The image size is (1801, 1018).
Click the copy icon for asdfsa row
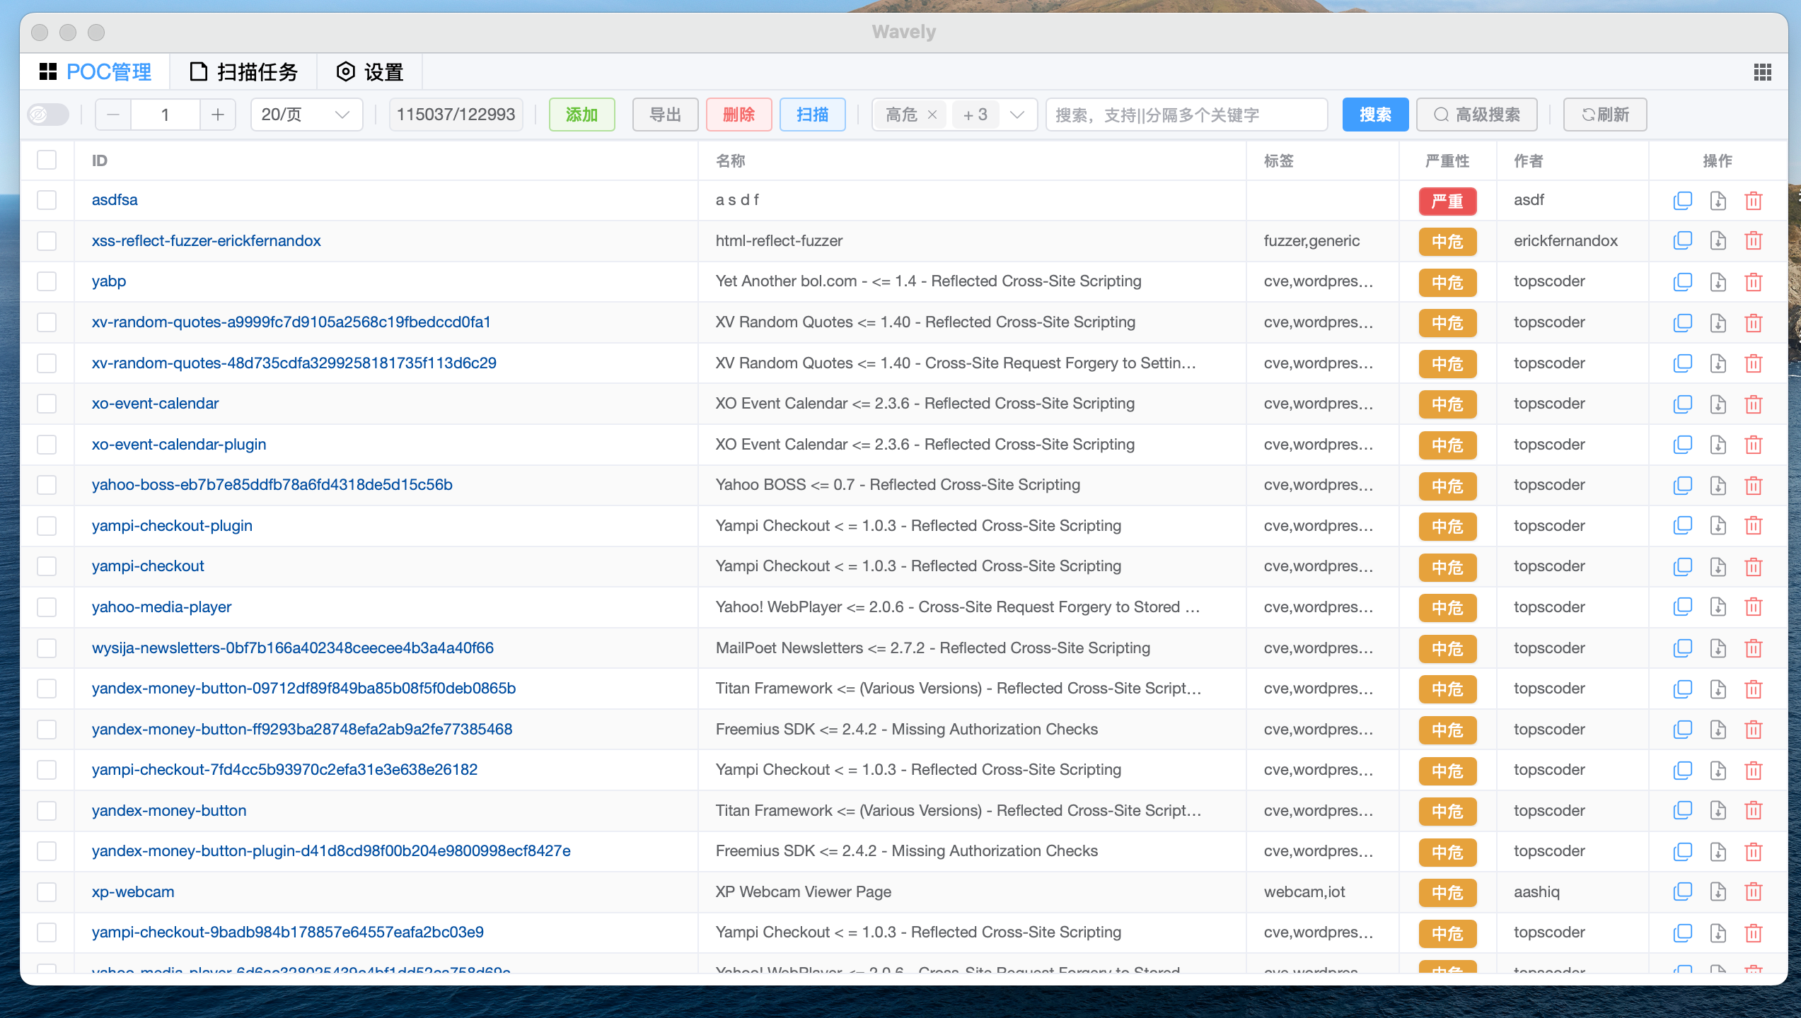(1682, 201)
